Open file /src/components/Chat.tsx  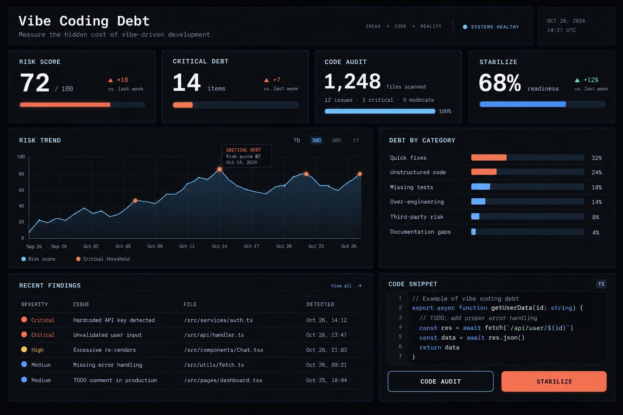click(223, 350)
